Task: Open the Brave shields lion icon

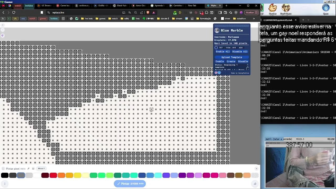Action: (148, 12)
